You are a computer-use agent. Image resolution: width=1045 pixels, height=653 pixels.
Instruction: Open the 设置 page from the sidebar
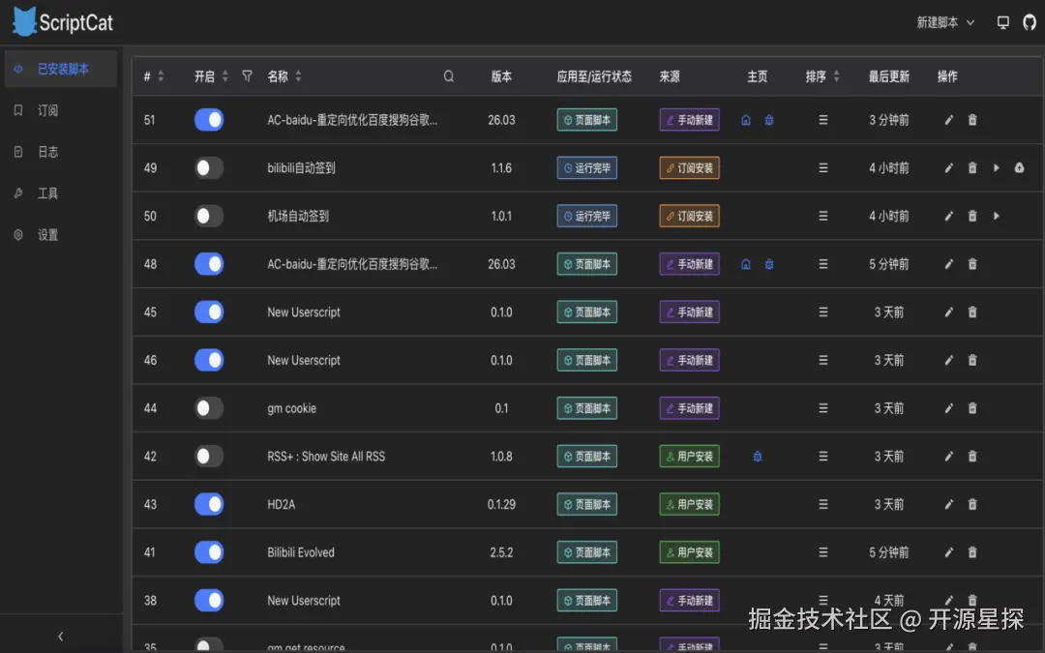(x=48, y=232)
